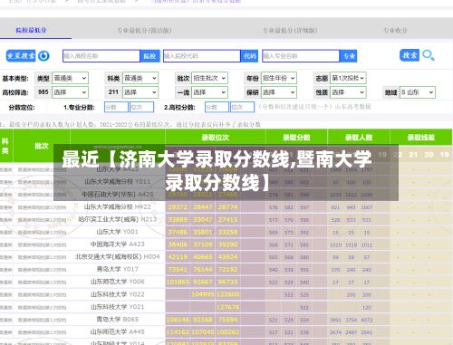Viewport: 453px width, 345px height.
Task: Click the 代码 search button
Action: pyautogui.click(x=249, y=56)
